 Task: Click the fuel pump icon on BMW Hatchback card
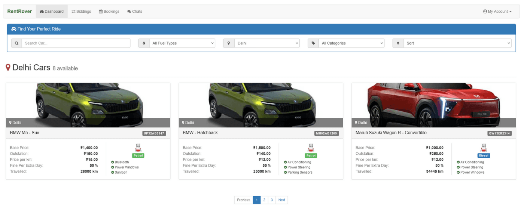(x=311, y=148)
